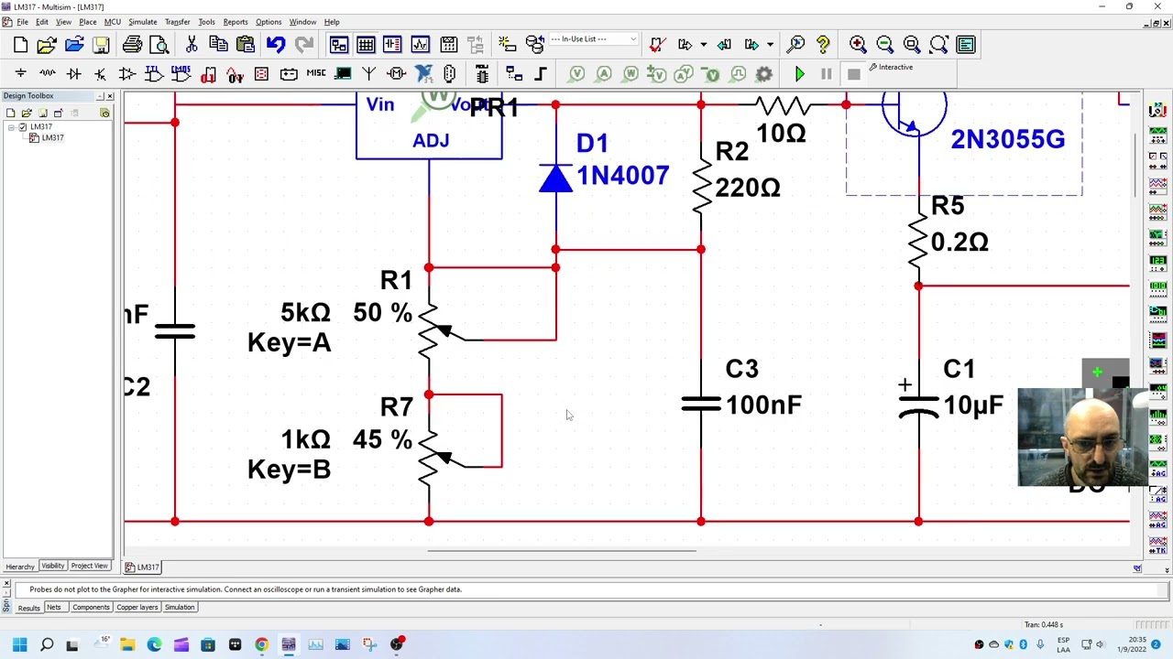The image size is (1173, 659).
Task: Open the Grapher view icon
Action: [x=420, y=45]
